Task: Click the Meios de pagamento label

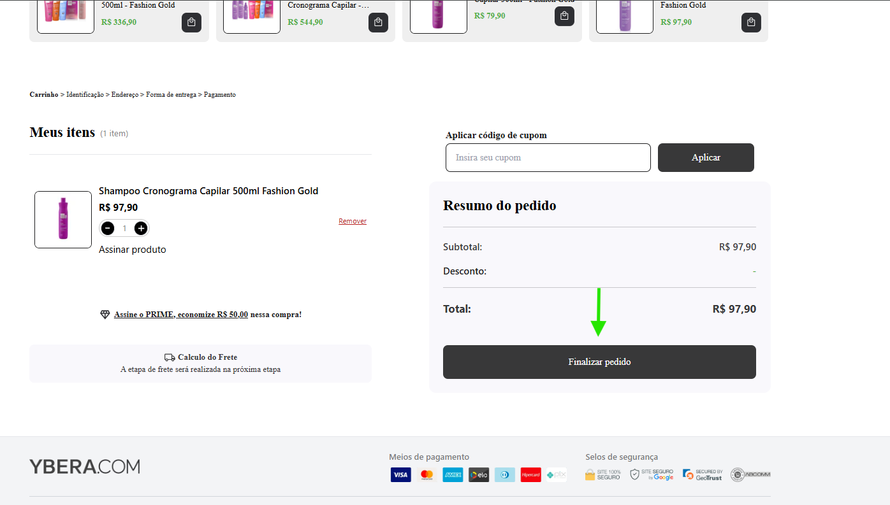Action: 429,457
